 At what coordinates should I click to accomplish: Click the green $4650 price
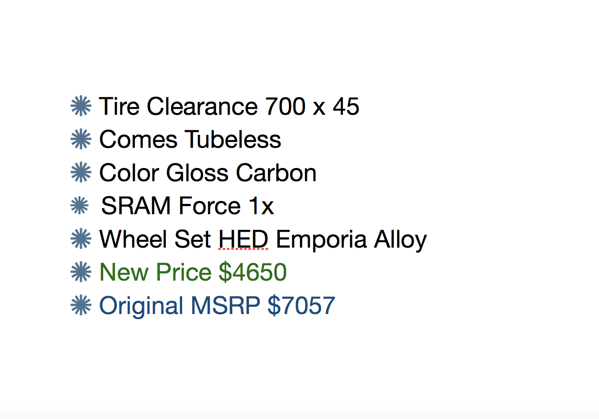click(253, 272)
